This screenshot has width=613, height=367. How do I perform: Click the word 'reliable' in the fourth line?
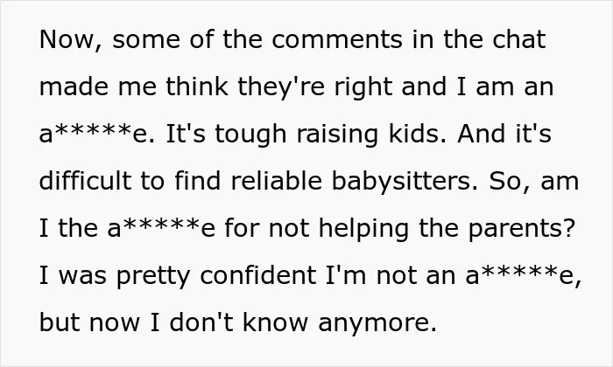coord(277,181)
